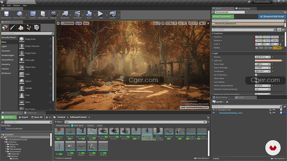Maximize or restore the viewport icon

click(208, 23)
